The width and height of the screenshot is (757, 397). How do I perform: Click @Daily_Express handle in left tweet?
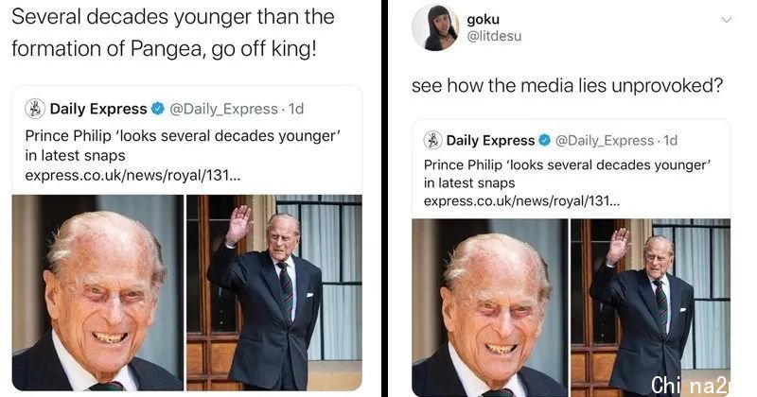(x=223, y=109)
